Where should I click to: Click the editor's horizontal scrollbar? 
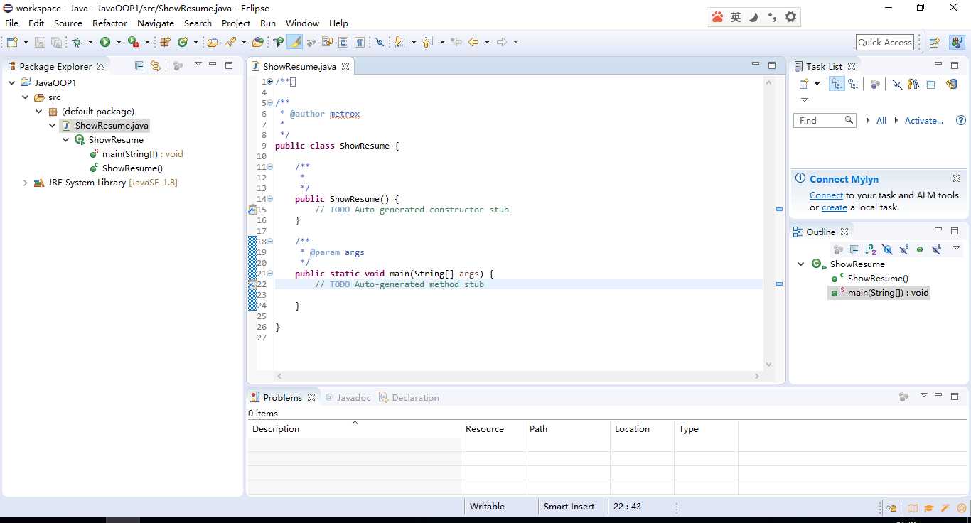pos(519,376)
